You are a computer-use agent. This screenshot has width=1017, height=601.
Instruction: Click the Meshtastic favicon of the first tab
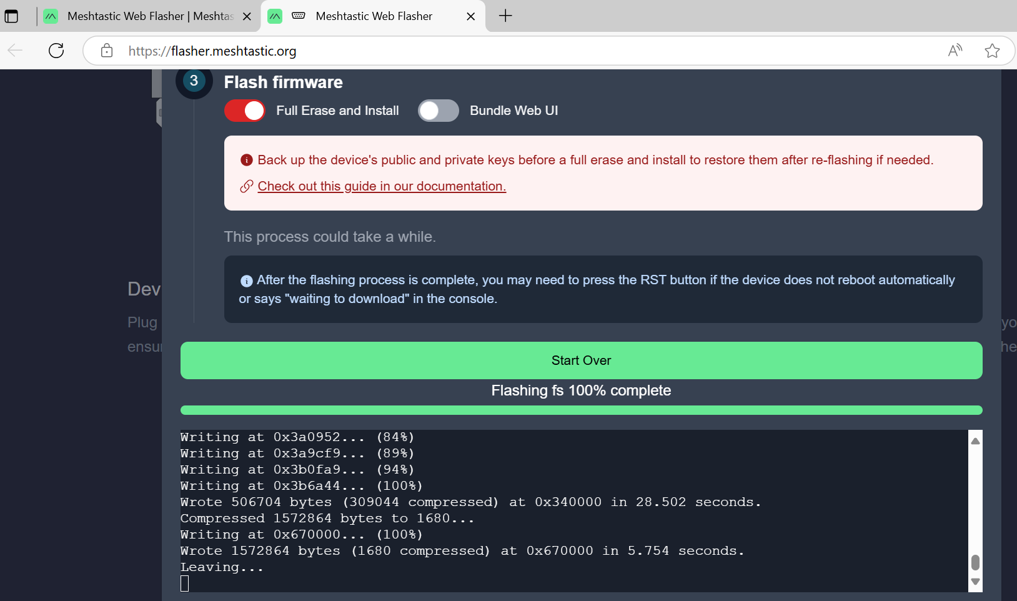click(51, 16)
